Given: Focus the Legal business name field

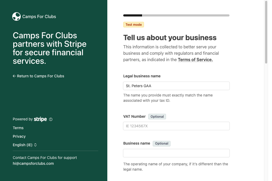Looking at the screenshot, I should click(176, 86).
